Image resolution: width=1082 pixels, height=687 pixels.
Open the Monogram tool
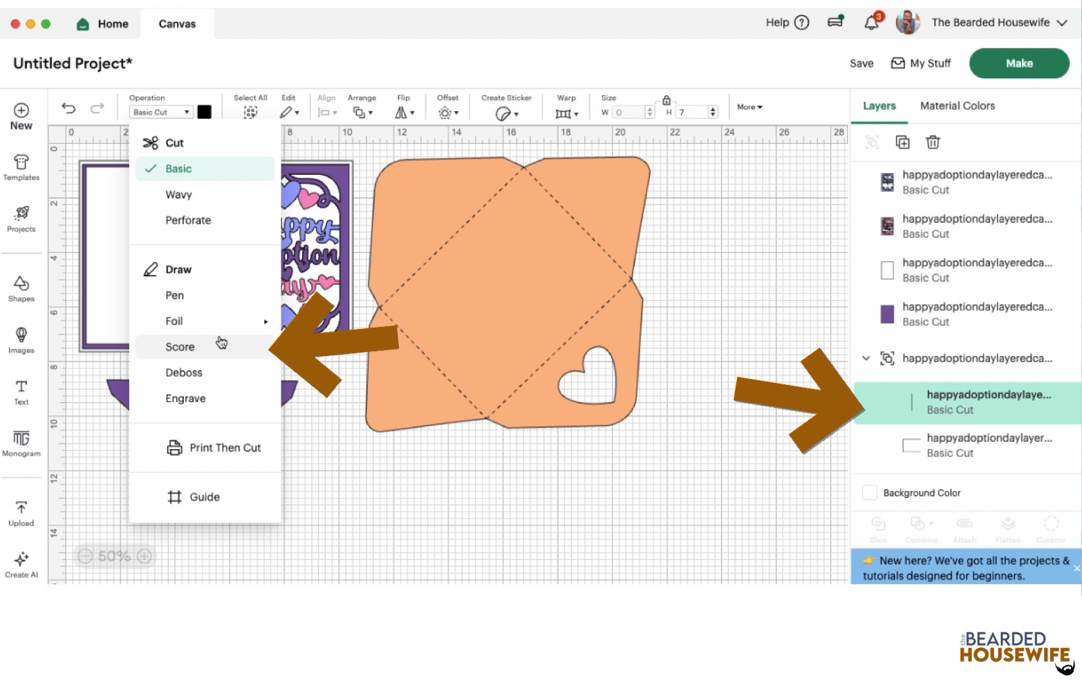pyautogui.click(x=21, y=443)
